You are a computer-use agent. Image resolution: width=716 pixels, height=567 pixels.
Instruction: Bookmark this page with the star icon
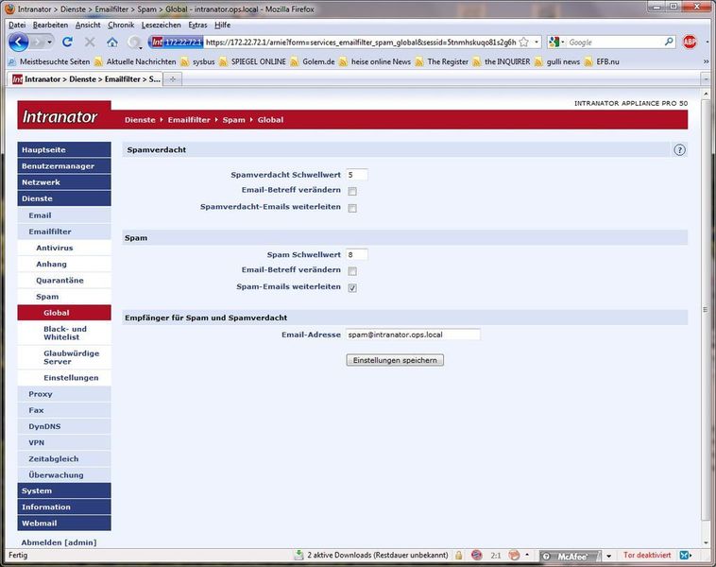click(x=524, y=43)
